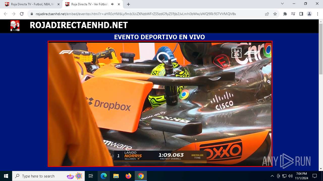Minimize the Chrome window
The height and width of the screenshot is (181, 323).
[x=294, y=4]
